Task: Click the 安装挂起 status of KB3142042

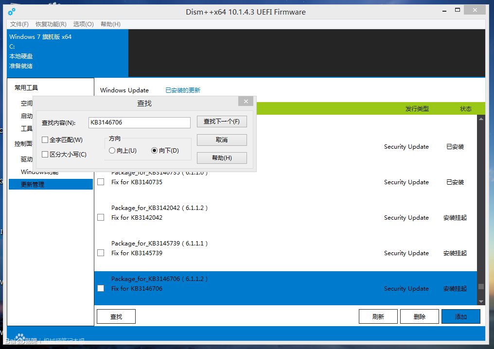Action: 455,218
